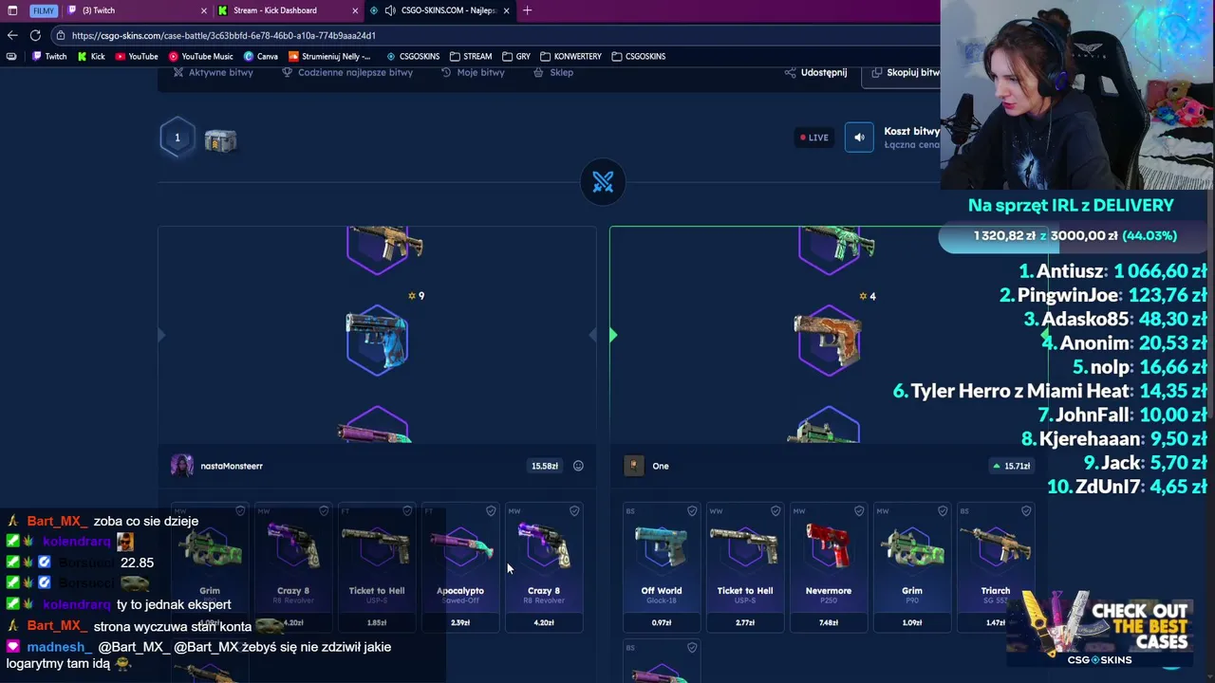1215x683 pixels.
Task: Click the shield icon on Off World card
Action: [692, 510]
